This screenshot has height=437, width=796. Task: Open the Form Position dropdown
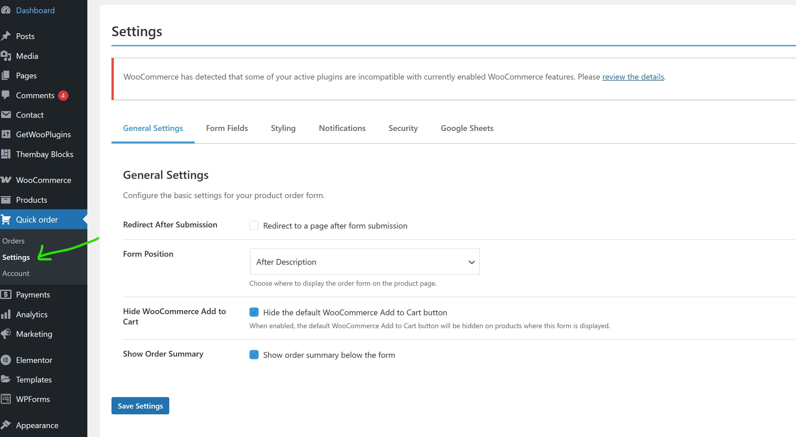pyautogui.click(x=365, y=262)
